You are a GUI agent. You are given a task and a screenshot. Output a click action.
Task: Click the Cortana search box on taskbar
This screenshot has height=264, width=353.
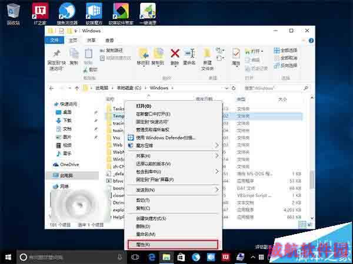tap(72, 258)
